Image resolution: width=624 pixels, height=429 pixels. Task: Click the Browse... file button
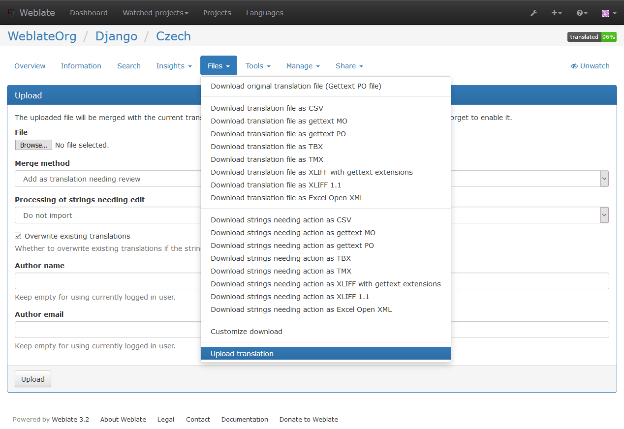tap(33, 145)
